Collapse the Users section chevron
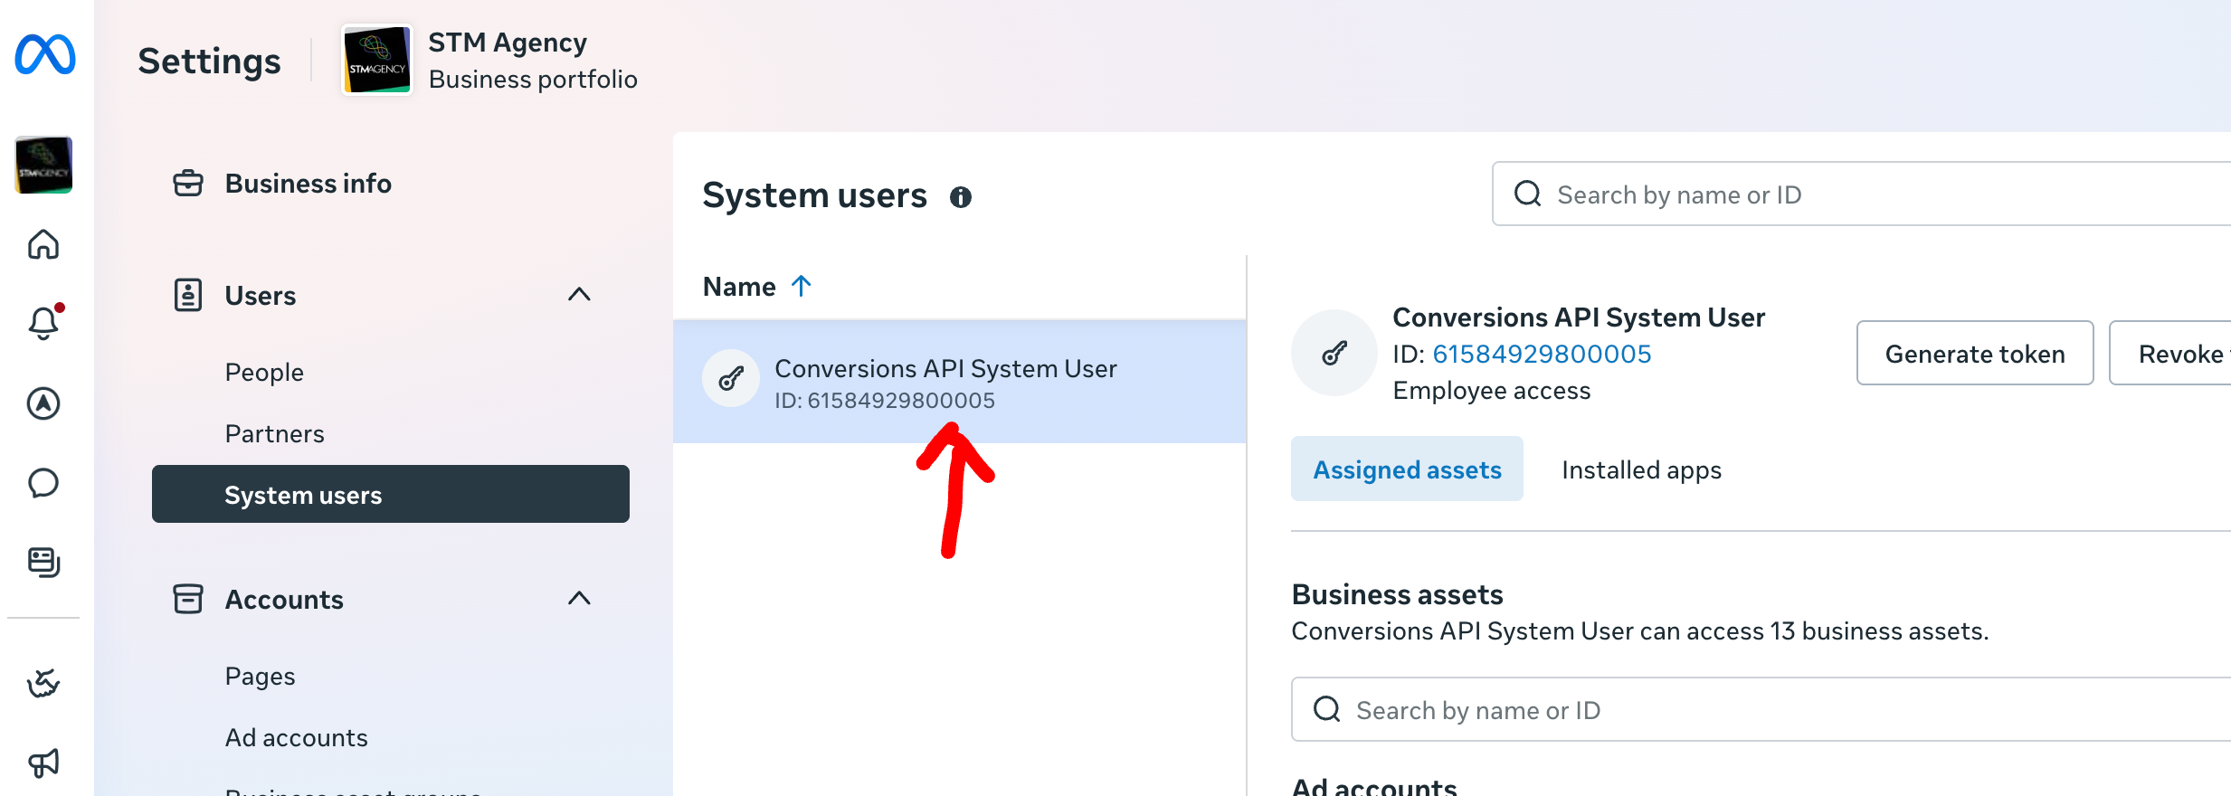2231x796 pixels. pos(579,295)
